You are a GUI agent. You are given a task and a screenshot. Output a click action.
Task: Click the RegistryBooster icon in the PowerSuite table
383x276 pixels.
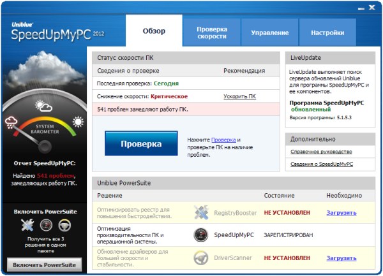[202, 212]
